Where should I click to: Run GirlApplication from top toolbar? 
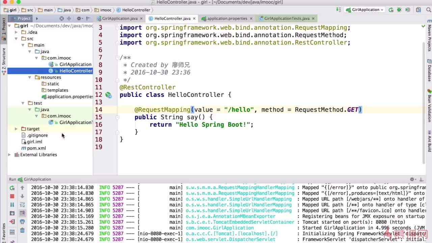coord(391,10)
